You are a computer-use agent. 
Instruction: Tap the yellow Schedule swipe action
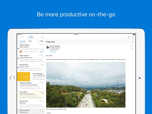point(24,77)
